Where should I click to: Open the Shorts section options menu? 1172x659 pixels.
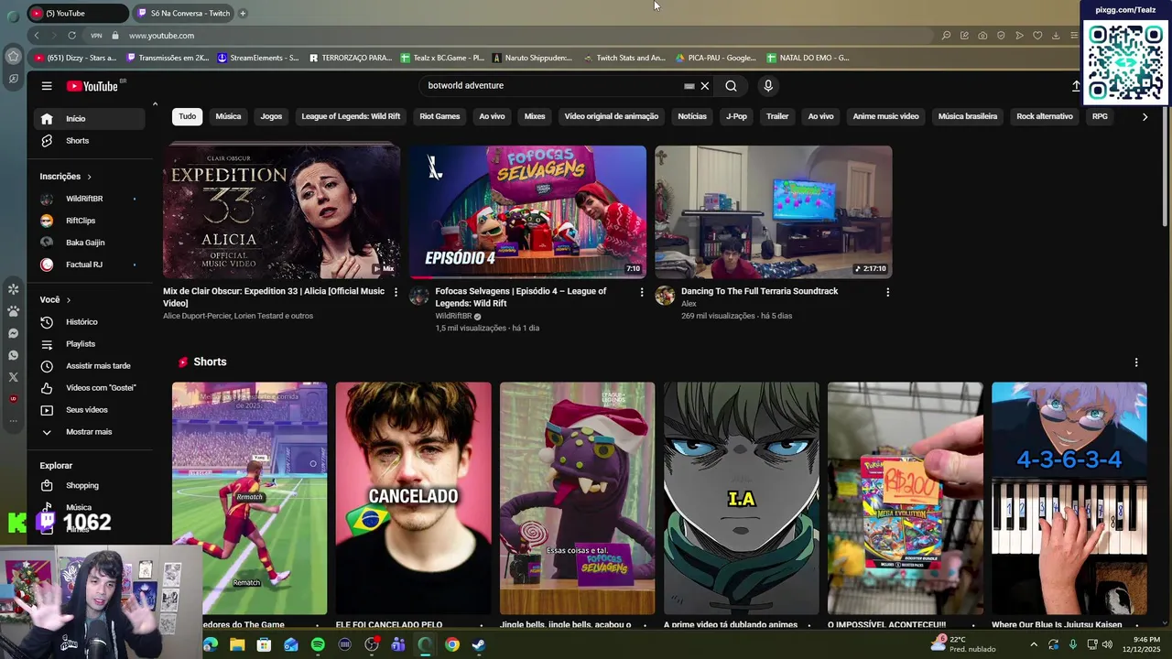click(x=1136, y=362)
